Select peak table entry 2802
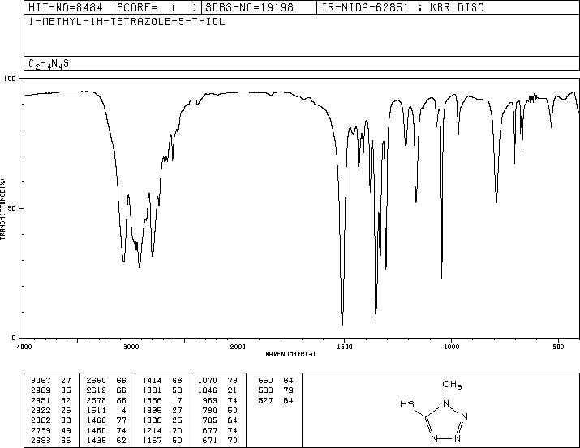 [41, 420]
